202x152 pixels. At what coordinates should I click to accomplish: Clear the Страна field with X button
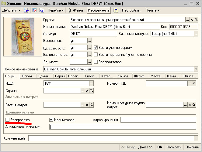click(87, 90)
